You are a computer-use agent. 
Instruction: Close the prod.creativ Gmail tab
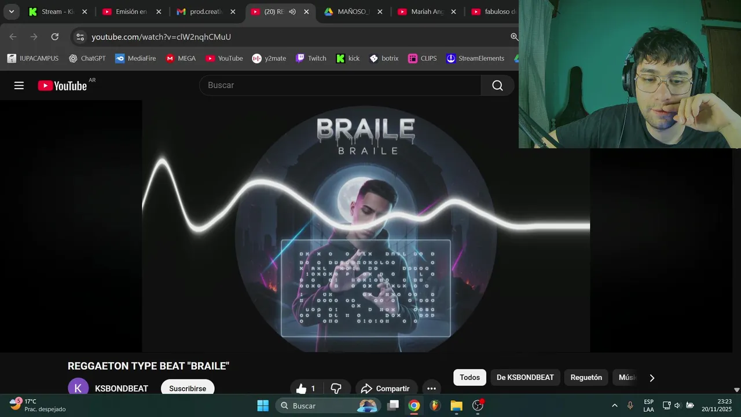coord(233,12)
